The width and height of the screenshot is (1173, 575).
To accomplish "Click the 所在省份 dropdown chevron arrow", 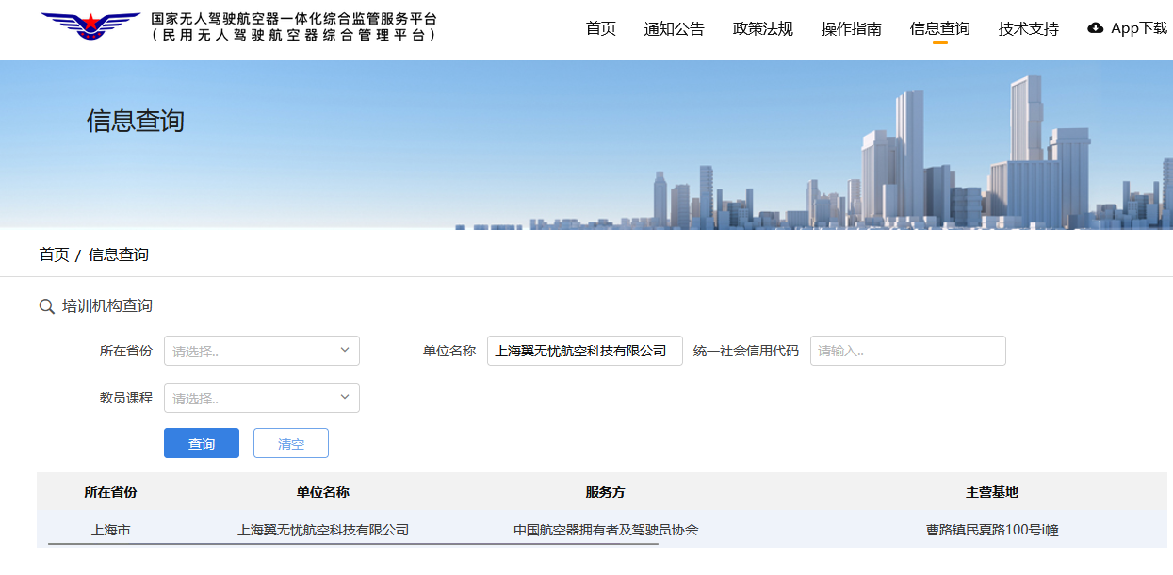I will pyautogui.click(x=344, y=350).
